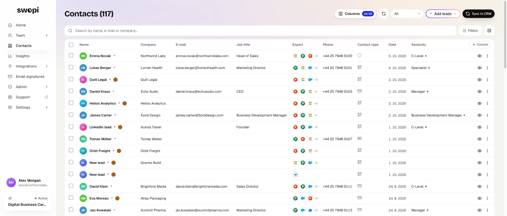Click the QR code icon in Lukas Berger row
This screenshot has width=507, height=216.
point(360,67)
